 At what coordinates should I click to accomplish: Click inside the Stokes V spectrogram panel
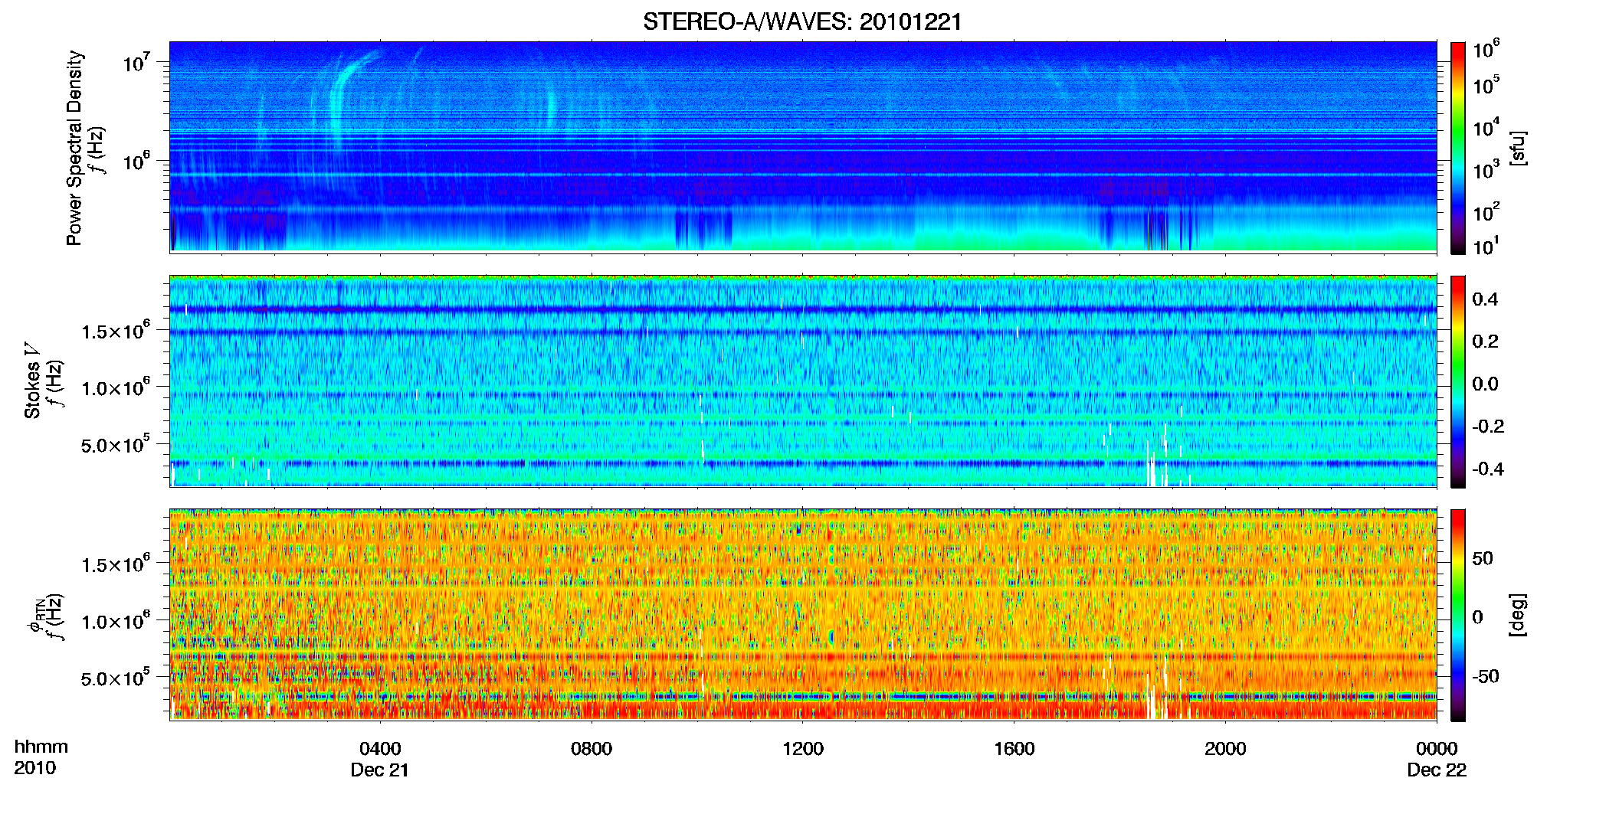803,381
